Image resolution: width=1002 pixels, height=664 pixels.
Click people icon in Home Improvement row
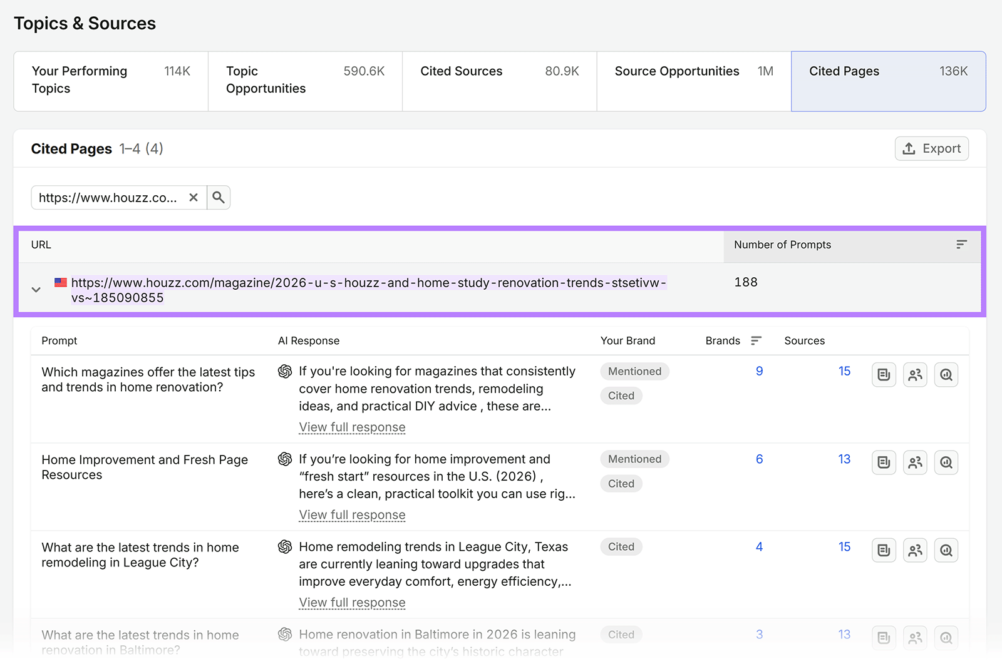click(915, 462)
